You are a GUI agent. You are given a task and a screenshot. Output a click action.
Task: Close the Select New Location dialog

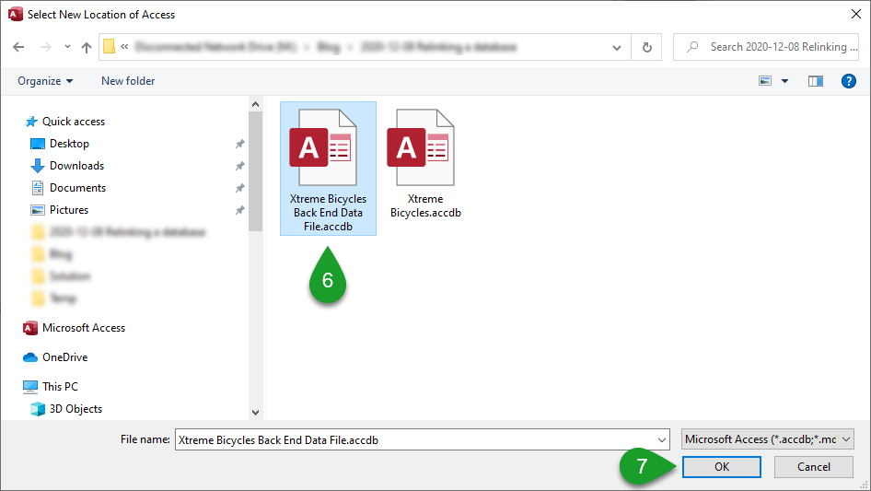856,15
